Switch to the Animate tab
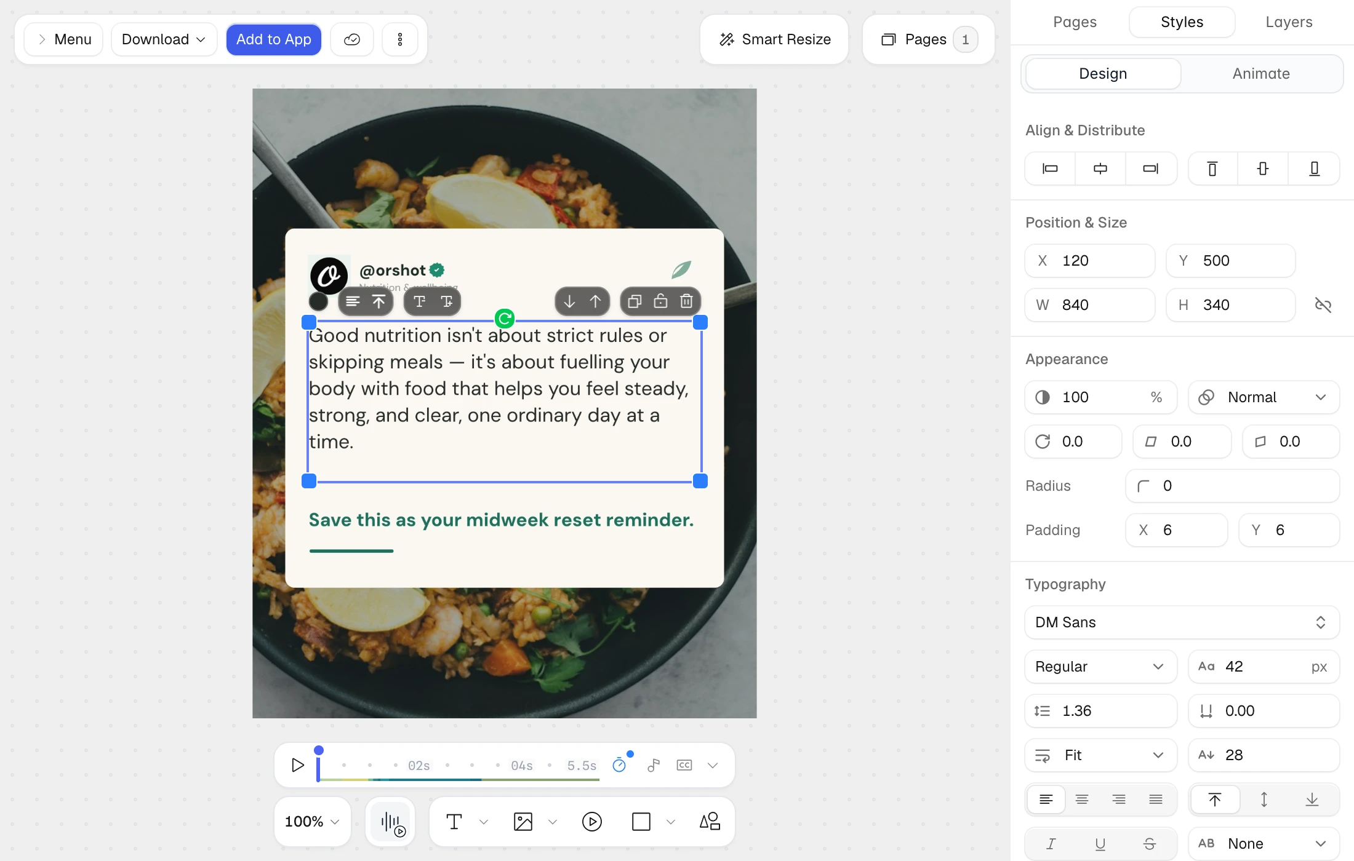 click(x=1261, y=74)
